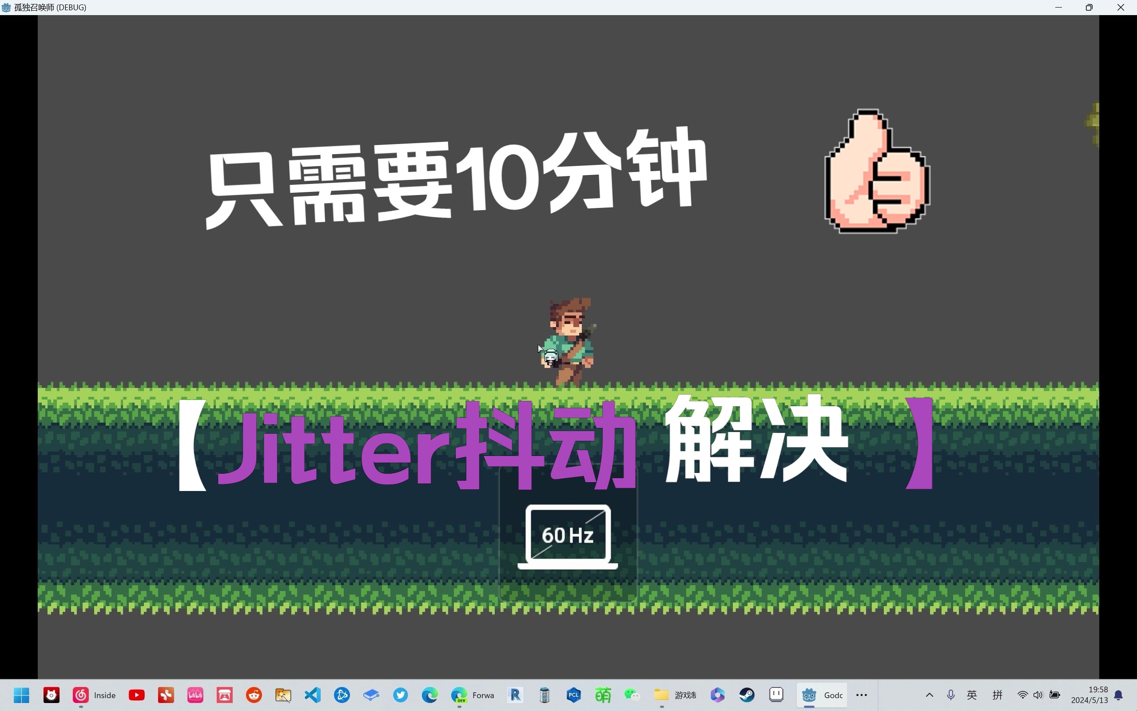Launch Steam from the taskbar

(747, 695)
